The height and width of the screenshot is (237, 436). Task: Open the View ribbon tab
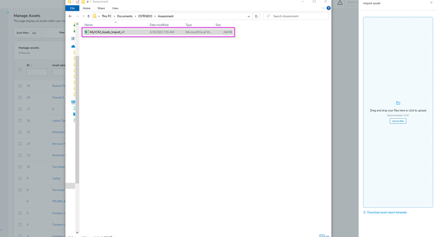(115, 8)
